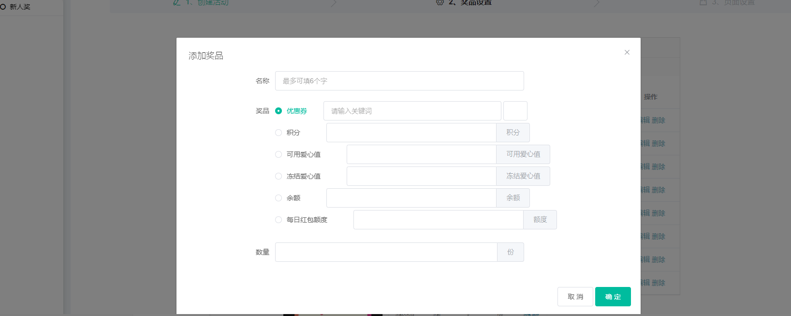Focus the 每日红包额度 input field

(438, 220)
